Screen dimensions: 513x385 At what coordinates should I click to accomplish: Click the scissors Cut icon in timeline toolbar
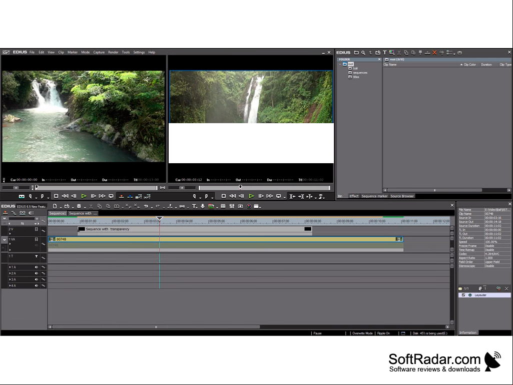click(x=91, y=206)
